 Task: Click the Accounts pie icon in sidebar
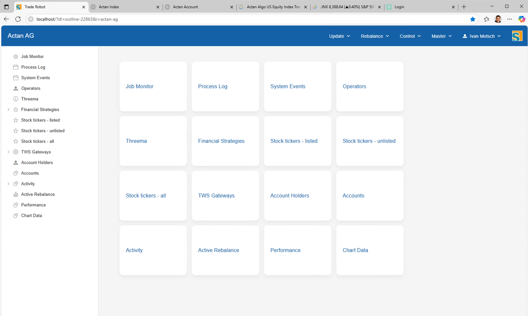pos(15,173)
